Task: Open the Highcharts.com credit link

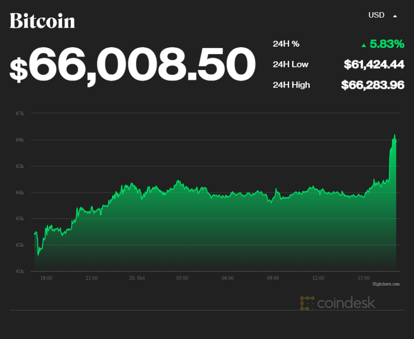Action: point(386,284)
